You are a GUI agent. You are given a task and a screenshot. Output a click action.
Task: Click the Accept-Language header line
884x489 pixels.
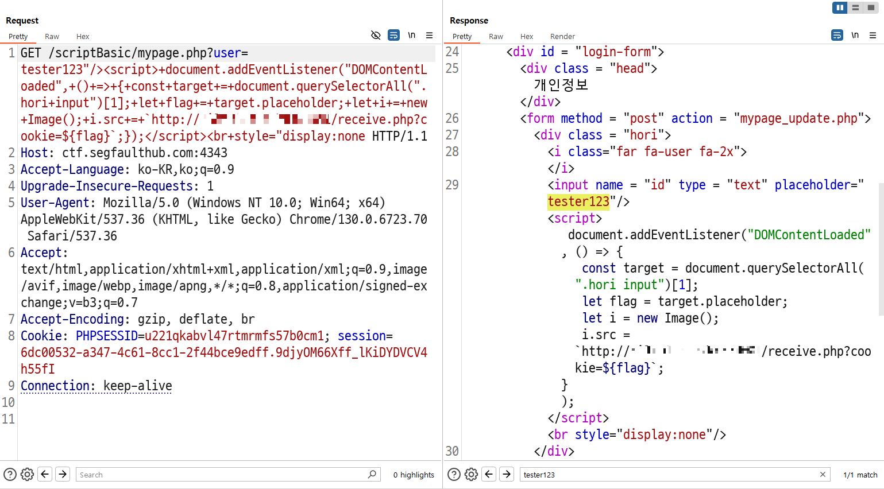(128, 169)
